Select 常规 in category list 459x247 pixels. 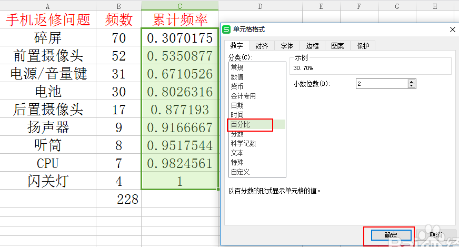[257, 68]
